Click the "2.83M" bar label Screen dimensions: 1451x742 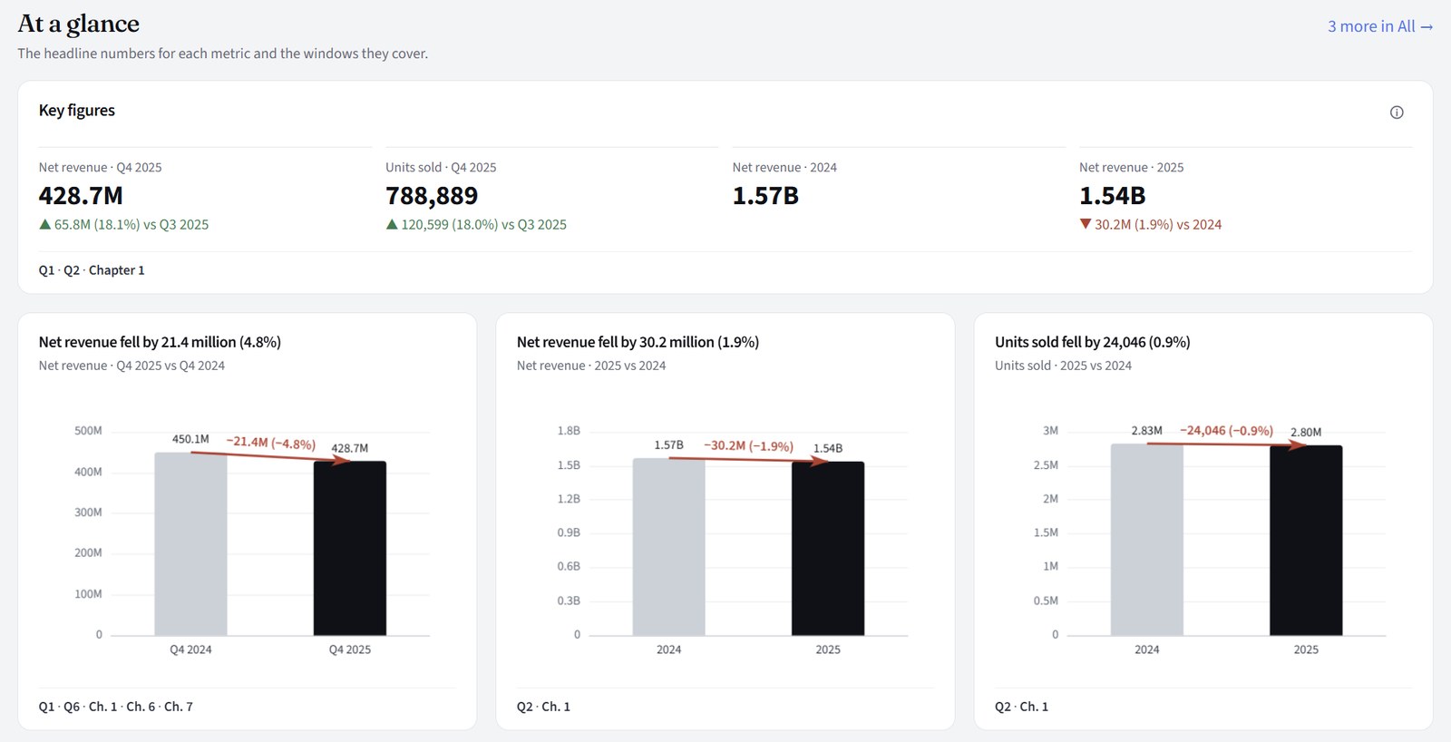pos(1147,430)
